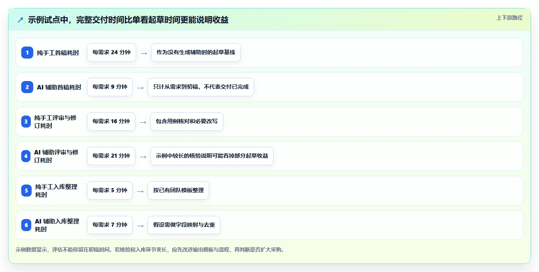539x272 pixels.
Task: Select the 'AI 辅助入库整理耗时' row label
Action: 57,225
